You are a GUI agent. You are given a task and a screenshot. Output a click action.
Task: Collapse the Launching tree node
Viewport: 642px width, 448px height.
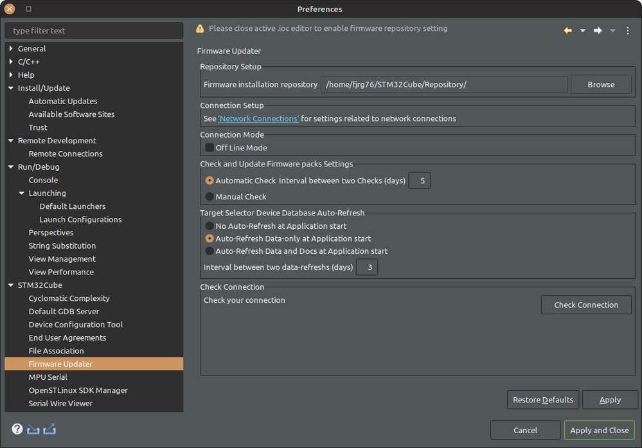tap(22, 193)
